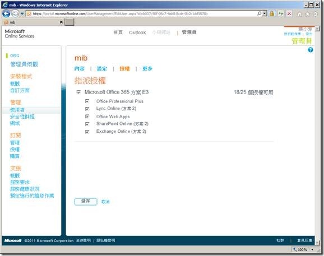The height and width of the screenshot is (256, 324).
Task: Toggle the Exchange Online (方案 2) checkbox
Action: (87, 132)
